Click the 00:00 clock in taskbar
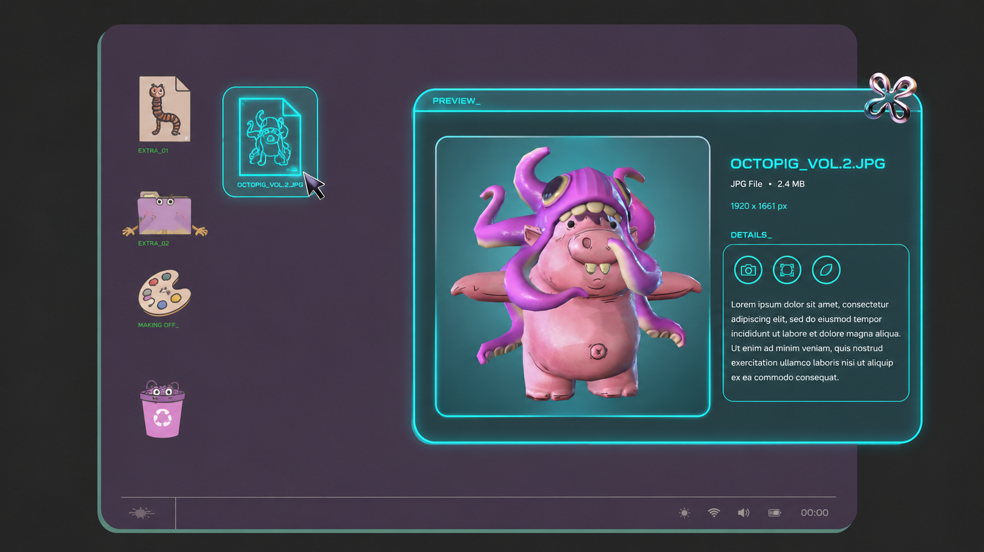Viewport: 984px width, 552px height. coord(814,513)
